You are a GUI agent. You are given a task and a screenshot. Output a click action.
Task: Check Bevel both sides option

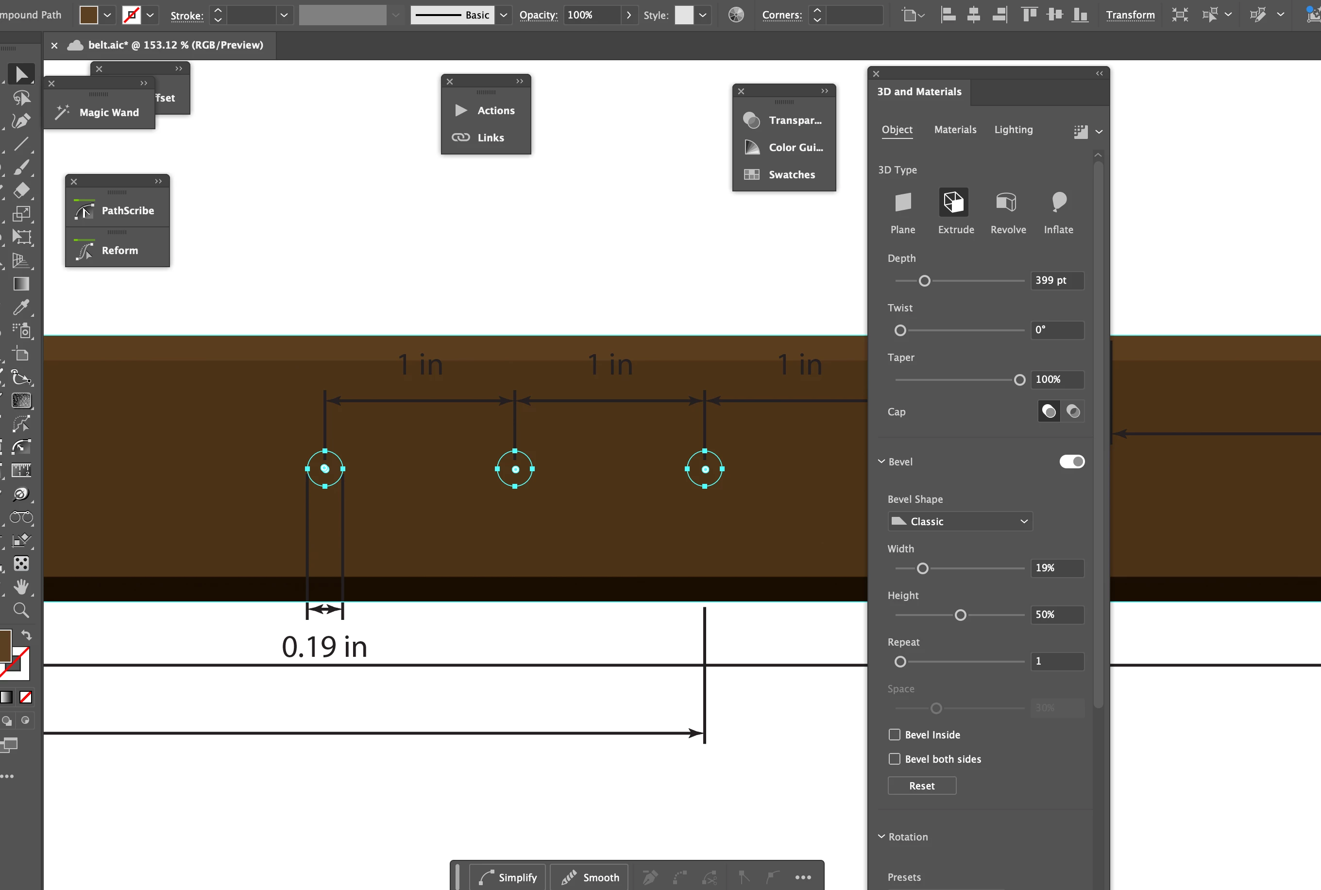pyautogui.click(x=894, y=759)
